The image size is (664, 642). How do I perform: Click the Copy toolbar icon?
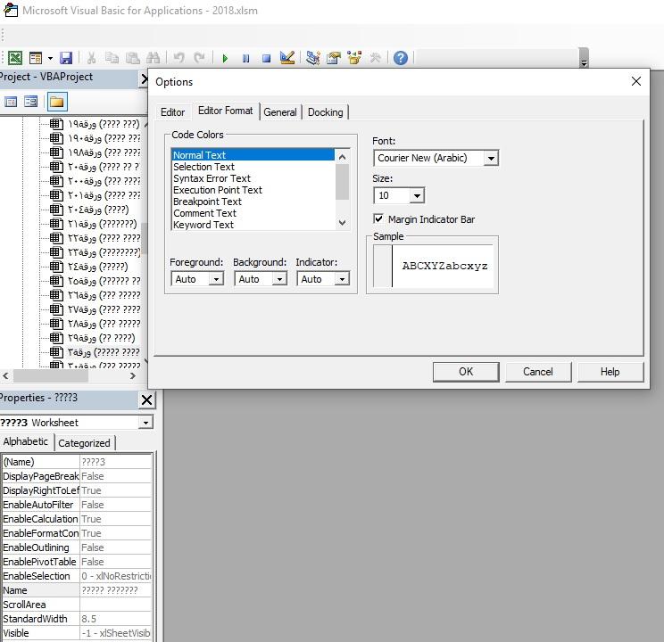(x=112, y=58)
